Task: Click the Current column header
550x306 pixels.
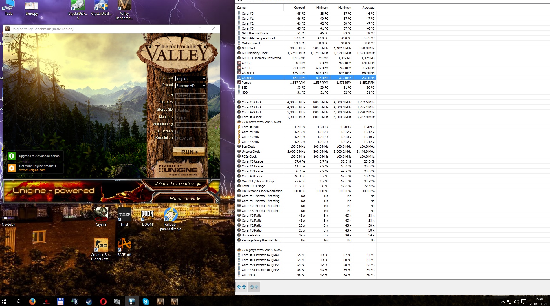Action: tap(295, 8)
